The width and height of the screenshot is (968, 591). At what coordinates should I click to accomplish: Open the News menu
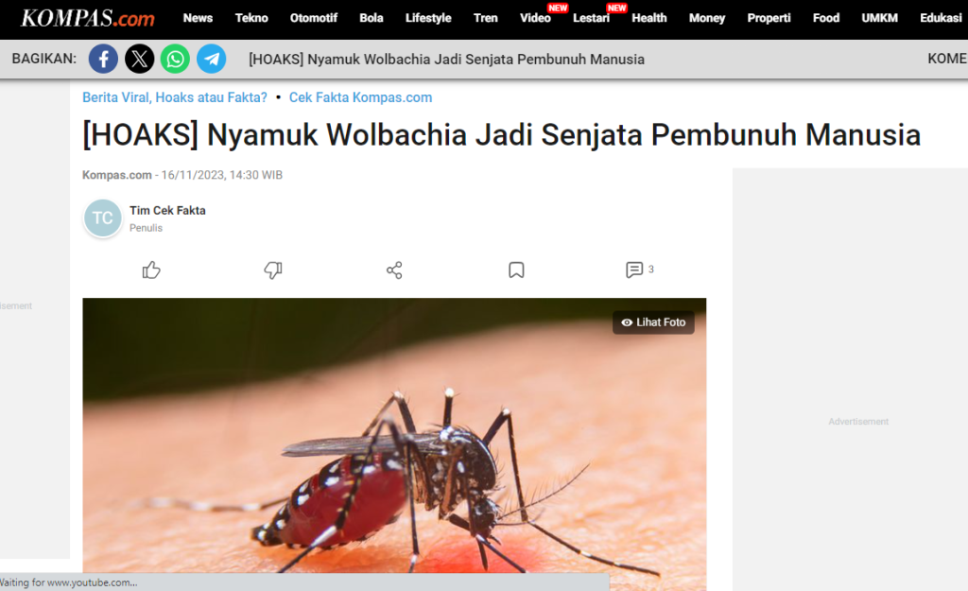[198, 19]
